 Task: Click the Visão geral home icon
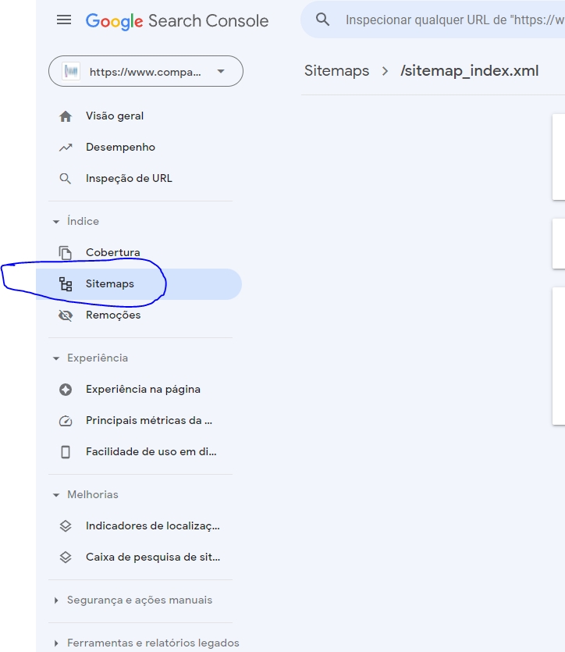tap(66, 116)
